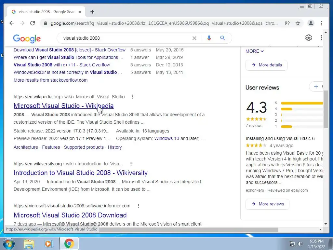Click the 4.3 rating score

click(256, 107)
